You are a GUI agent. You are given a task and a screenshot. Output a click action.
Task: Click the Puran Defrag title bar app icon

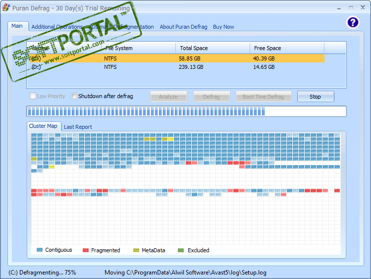6,7
